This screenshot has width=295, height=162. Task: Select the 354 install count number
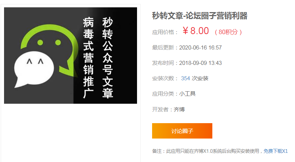(x=186, y=78)
